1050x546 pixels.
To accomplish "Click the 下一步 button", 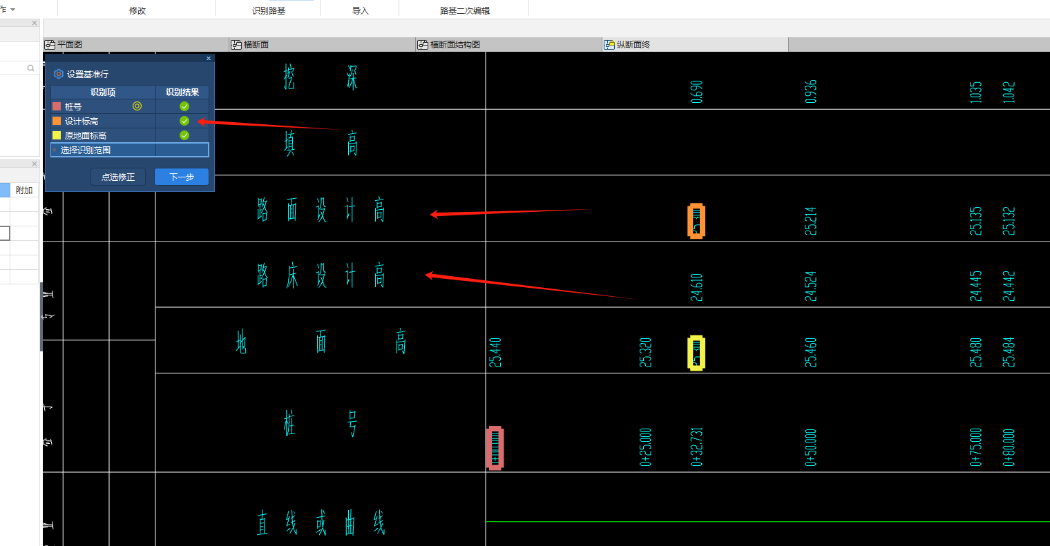I will click(182, 177).
